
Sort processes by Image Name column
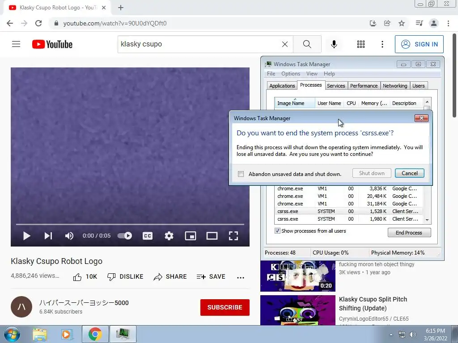click(294, 103)
